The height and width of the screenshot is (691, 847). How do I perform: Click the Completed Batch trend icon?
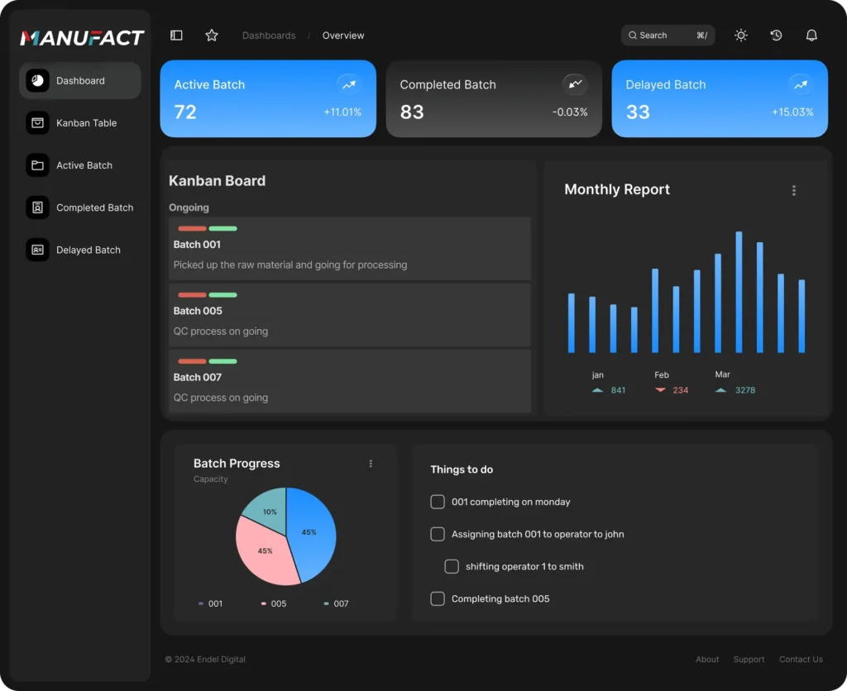[576, 84]
